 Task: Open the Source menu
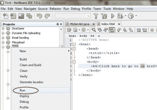click(43, 9)
